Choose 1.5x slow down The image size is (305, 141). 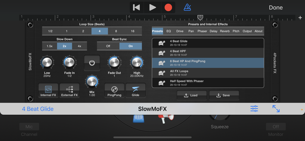pyautogui.click(x=50, y=46)
